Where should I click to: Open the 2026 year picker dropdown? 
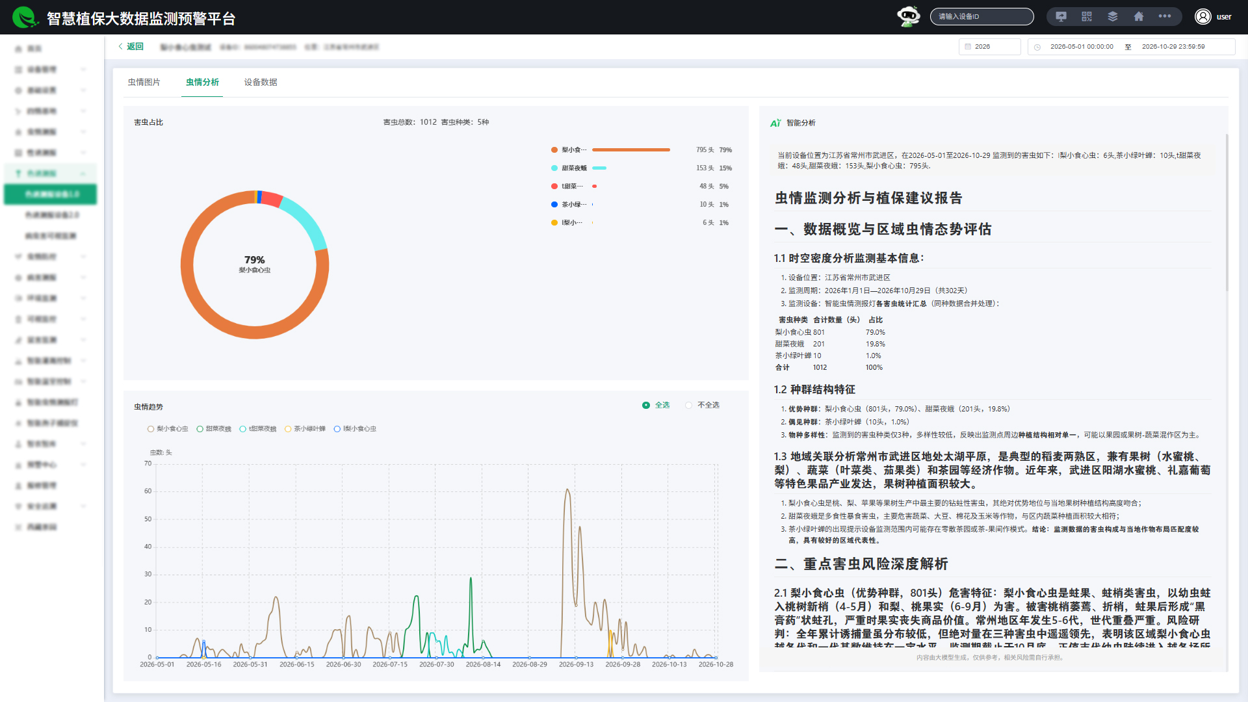click(989, 47)
